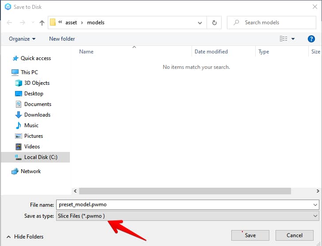Screen dimensions: 322x246
Task: Open Videos in the navigation pane
Action: (32, 147)
